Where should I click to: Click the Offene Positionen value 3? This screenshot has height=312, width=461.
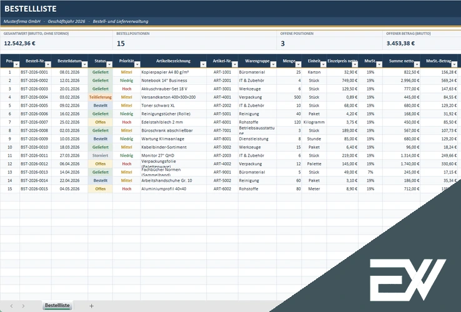(282, 44)
